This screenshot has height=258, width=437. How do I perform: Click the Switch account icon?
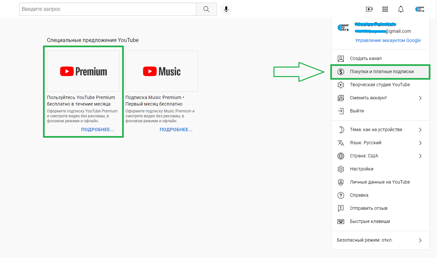pyautogui.click(x=341, y=98)
